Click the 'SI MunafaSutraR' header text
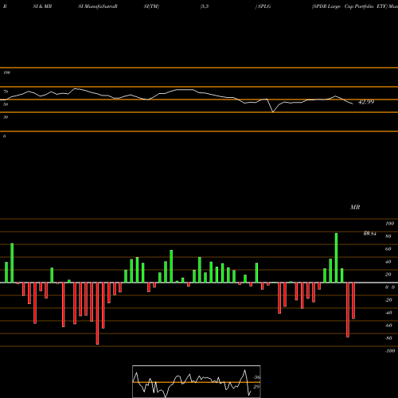Viewport: 398px width, 398px height. click(x=98, y=6)
